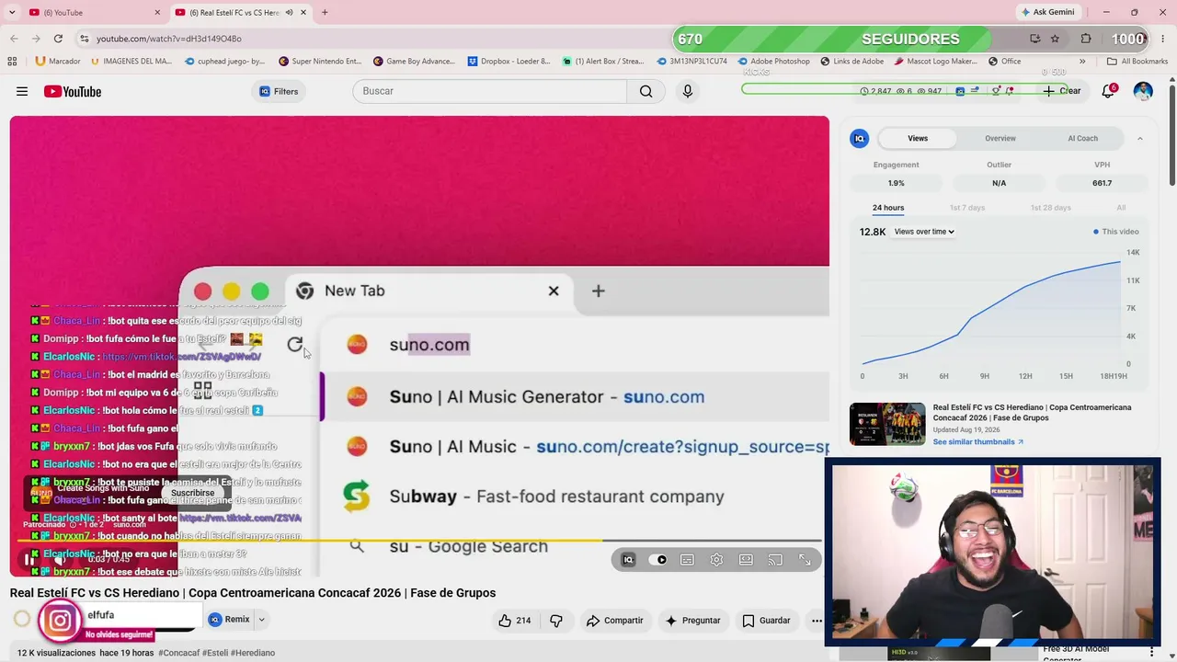Open the new tab button

coord(325,12)
